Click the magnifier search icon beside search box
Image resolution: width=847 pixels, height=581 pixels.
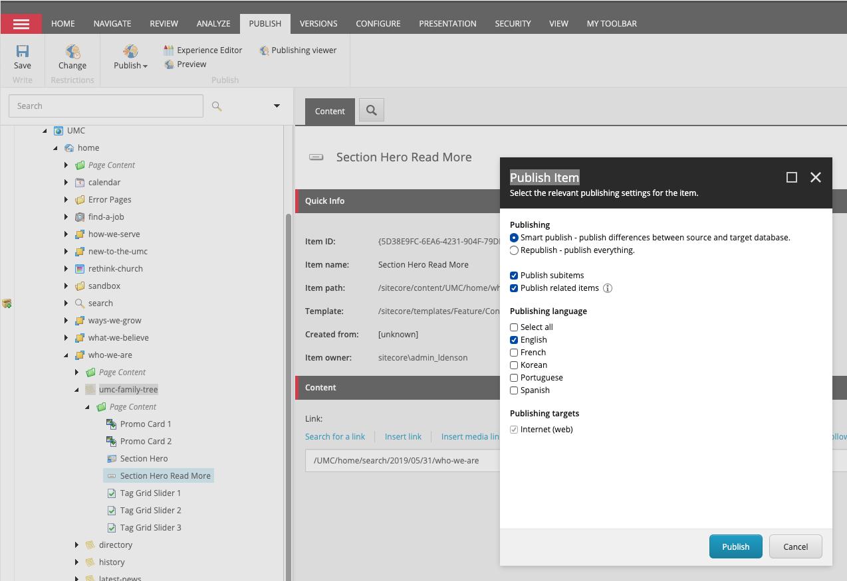(x=217, y=106)
